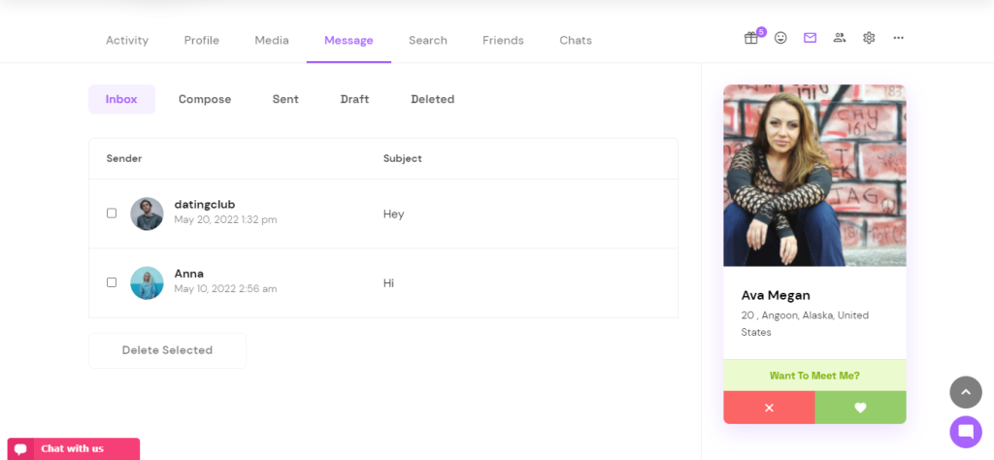Viewport: 994px width, 460px height.
Task: Click the scroll-to-top arrow button
Action: pyautogui.click(x=965, y=392)
